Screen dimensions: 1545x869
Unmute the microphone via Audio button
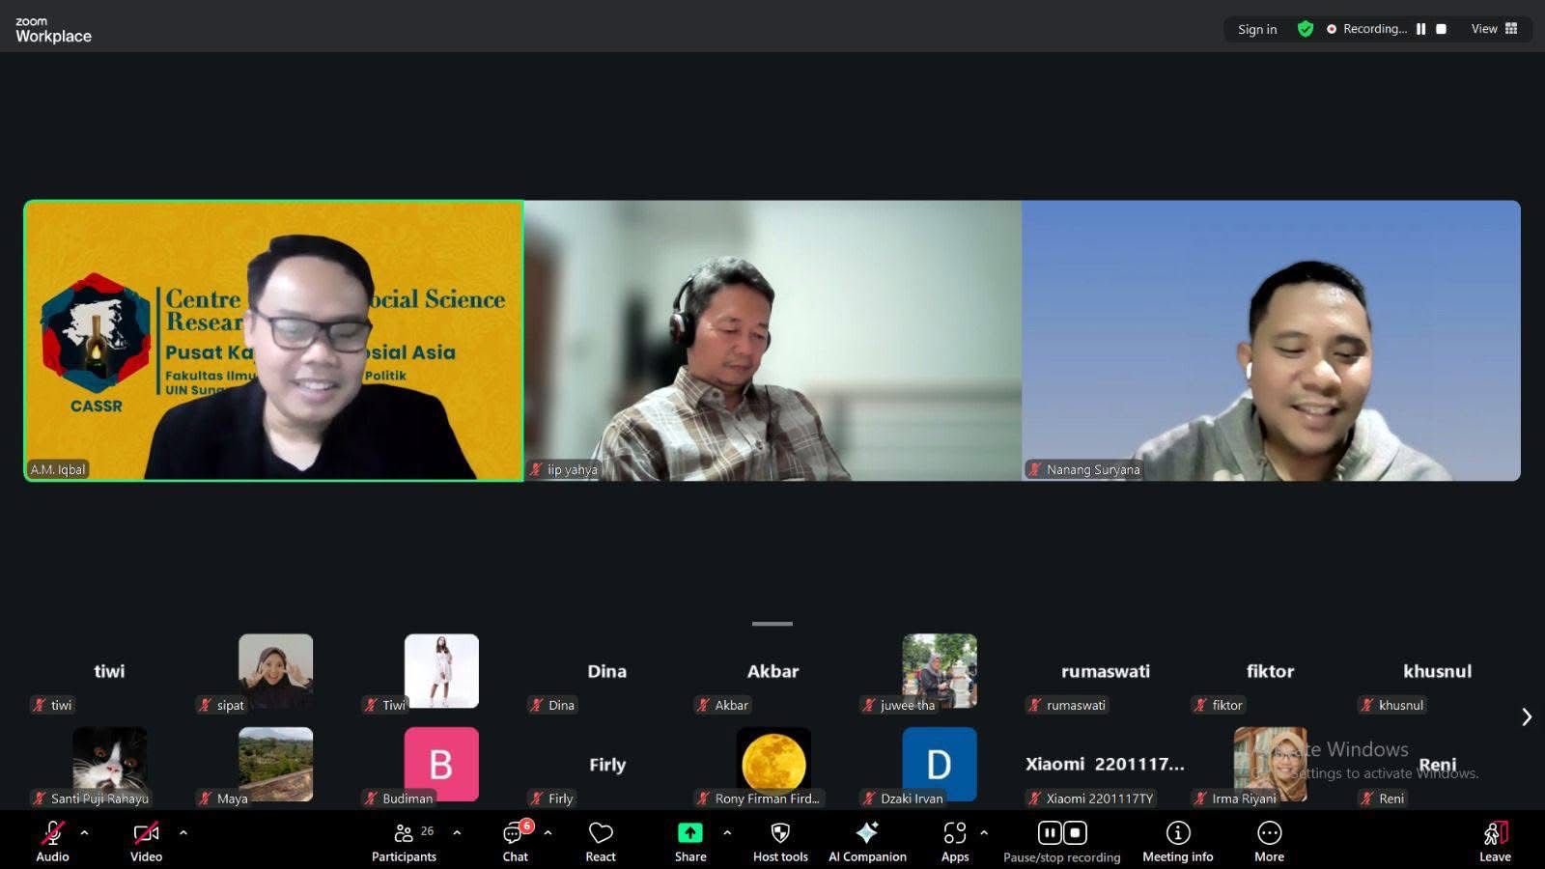(x=53, y=840)
